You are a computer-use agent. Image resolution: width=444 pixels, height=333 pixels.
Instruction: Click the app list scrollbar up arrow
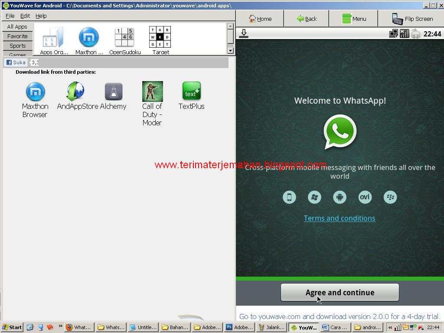pyautogui.click(x=230, y=26)
